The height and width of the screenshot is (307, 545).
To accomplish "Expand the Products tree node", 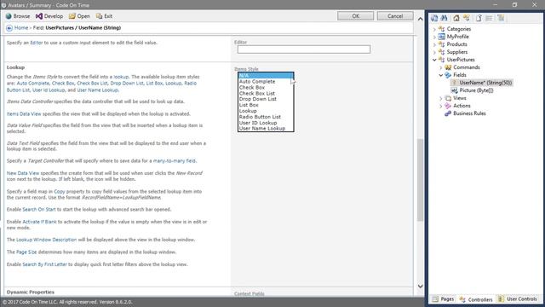I will click(x=434, y=44).
